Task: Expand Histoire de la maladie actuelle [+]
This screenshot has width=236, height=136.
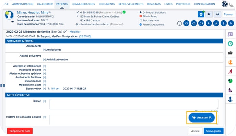Action: (44, 117)
